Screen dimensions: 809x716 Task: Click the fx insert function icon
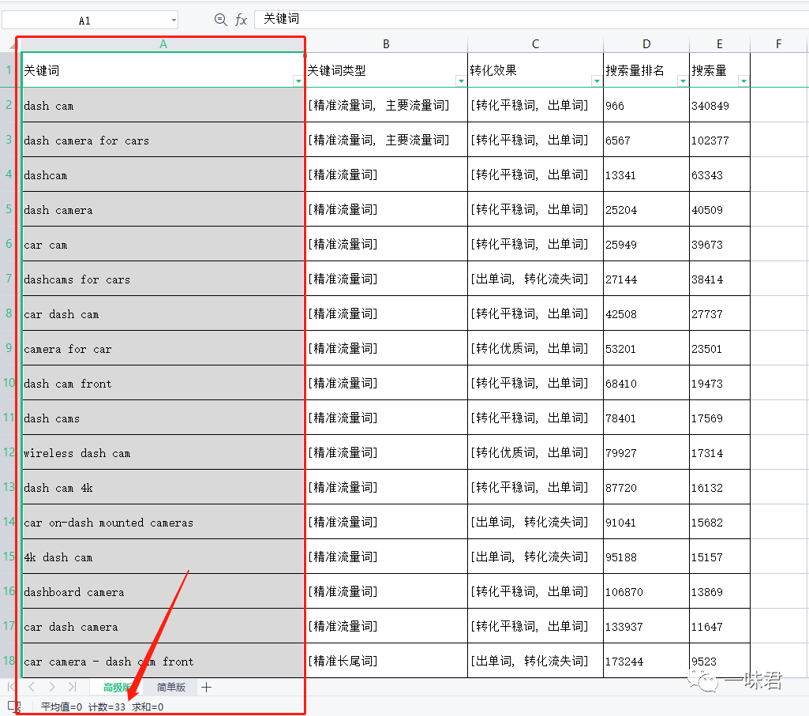coord(242,20)
